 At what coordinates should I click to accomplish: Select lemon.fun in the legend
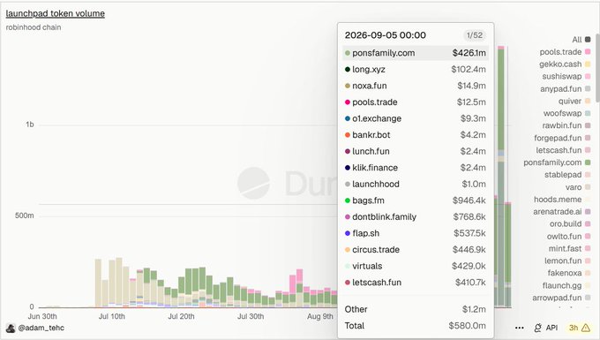tap(567, 261)
